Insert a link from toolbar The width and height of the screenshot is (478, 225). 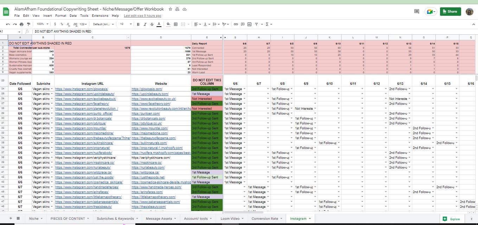coord(236,24)
